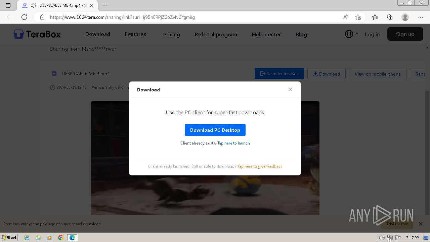Open a new browser tab
Image resolution: width=430 pixels, height=242 pixels.
(105, 5)
